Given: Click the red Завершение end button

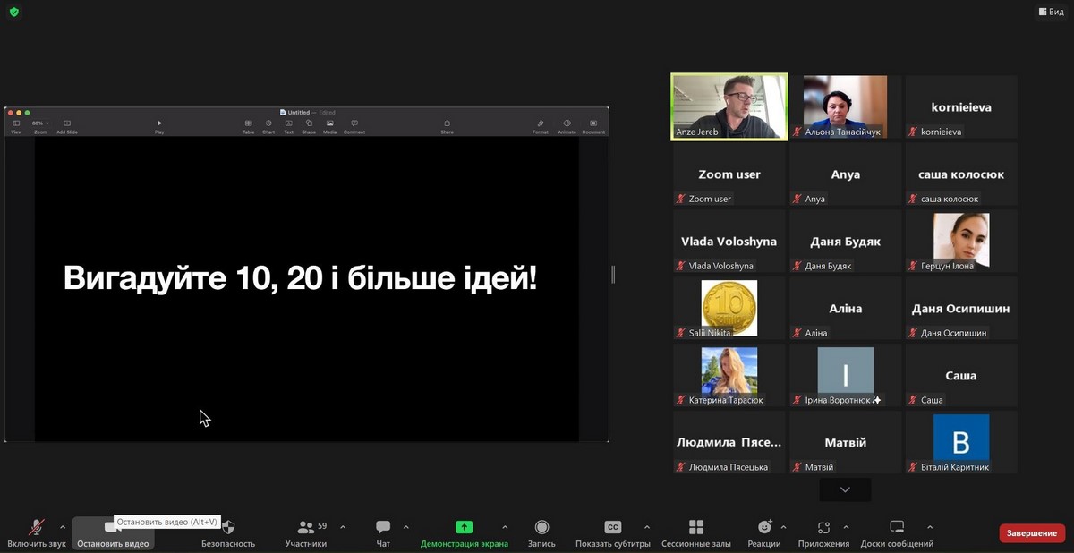Looking at the screenshot, I should pyautogui.click(x=1031, y=533).
